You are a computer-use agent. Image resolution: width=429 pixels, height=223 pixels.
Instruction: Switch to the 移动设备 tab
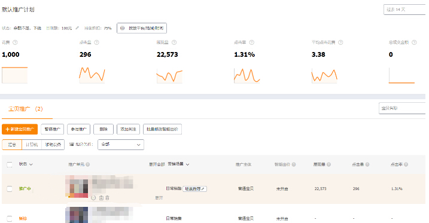point(53,145)
